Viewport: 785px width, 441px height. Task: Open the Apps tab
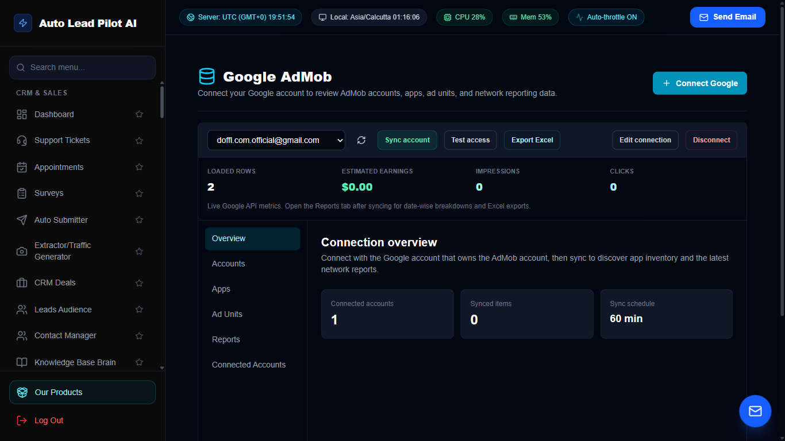[x=252, y=289]
